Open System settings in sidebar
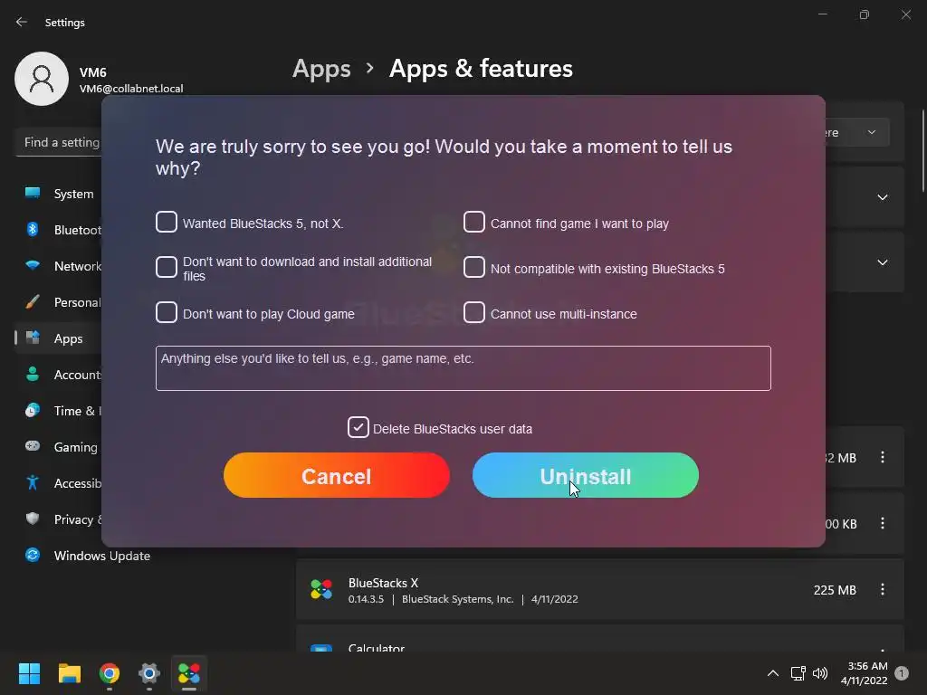 pyautogui.click(x=59, y=194)
